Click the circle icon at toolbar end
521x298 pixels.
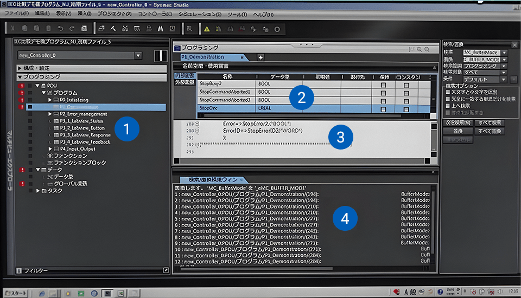[x=277, y=29]
